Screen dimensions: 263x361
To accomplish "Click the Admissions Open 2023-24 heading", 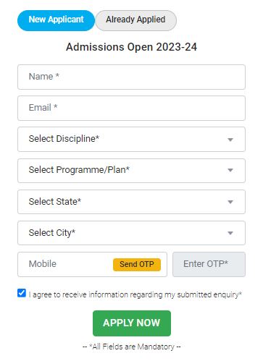I will click(131, 47).
